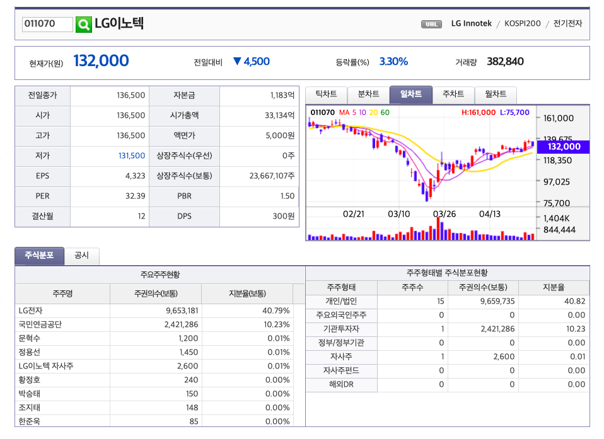Click the 지분율(보통) column header

[247, 294]
